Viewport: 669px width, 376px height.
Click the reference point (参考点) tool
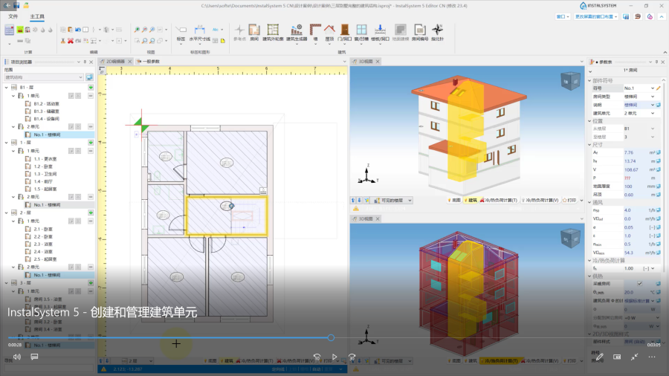point(240,33)
